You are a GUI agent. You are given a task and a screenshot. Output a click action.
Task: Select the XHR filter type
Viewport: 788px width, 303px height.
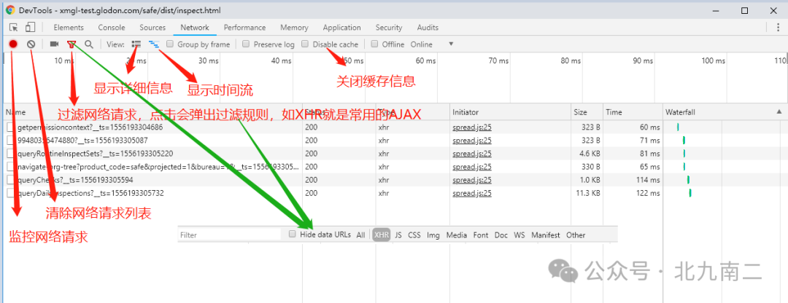[x=382, y=235]
